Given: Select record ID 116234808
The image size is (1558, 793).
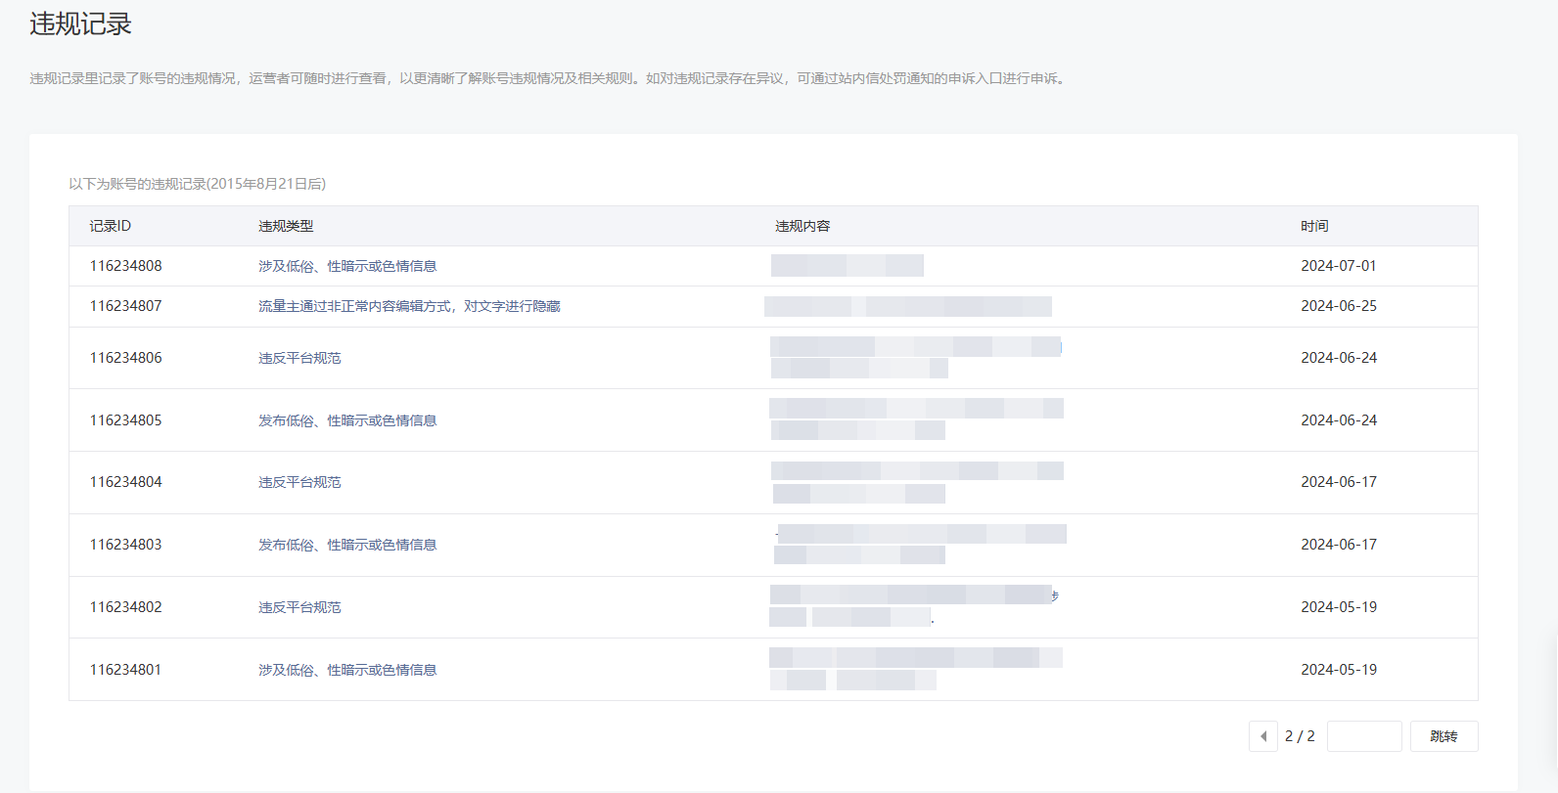Looking at the screenshot, I should tap(126, 266).
